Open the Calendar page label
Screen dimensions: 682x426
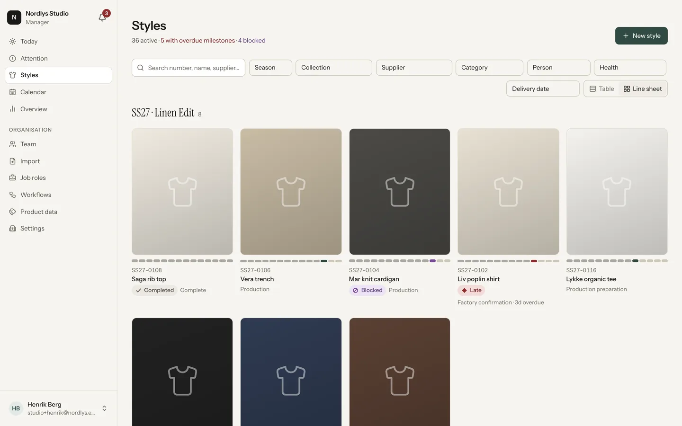pos(33,92)
